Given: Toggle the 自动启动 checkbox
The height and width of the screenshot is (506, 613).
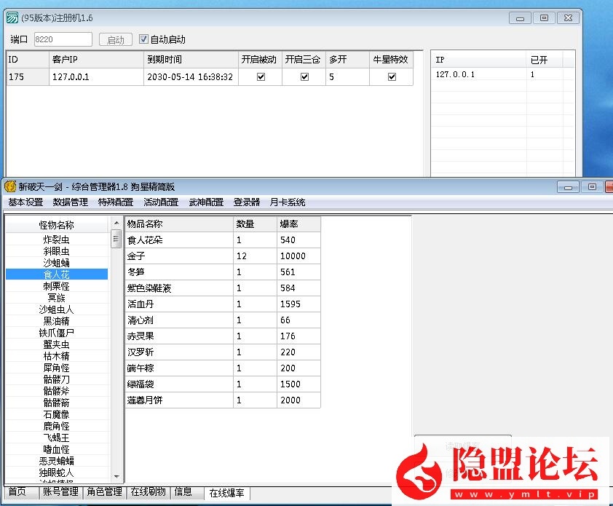Looking at the screenshot, I should pos(143,39).
